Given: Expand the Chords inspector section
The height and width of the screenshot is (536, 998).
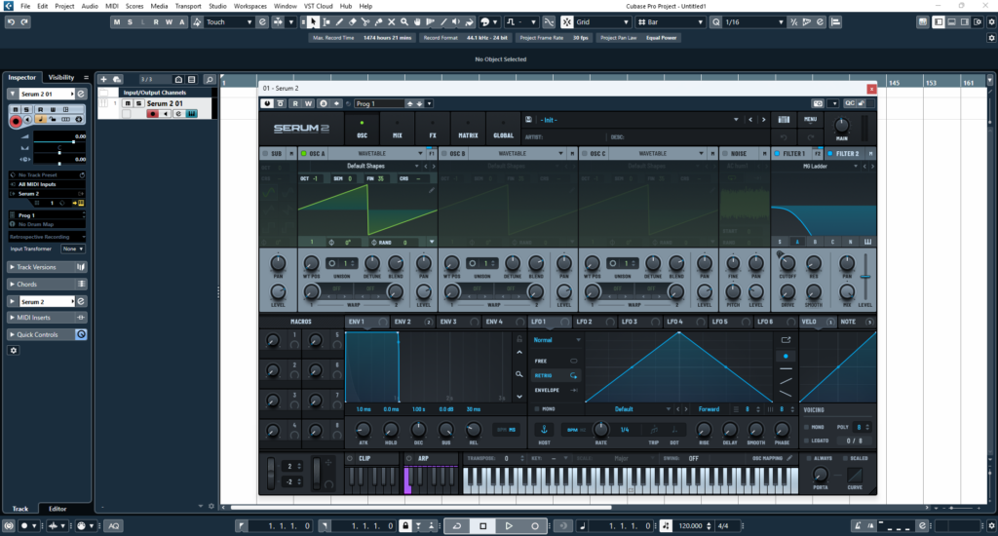Looking at the screenshot, I should [47, 284].
